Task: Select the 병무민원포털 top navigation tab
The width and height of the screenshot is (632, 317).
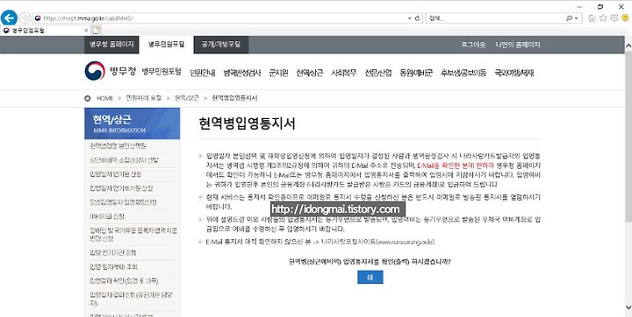Action: tap(166, 45)
